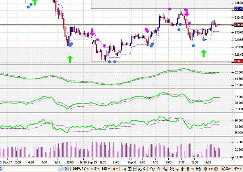Click the 229.10 price scale value

pos(239,47)
